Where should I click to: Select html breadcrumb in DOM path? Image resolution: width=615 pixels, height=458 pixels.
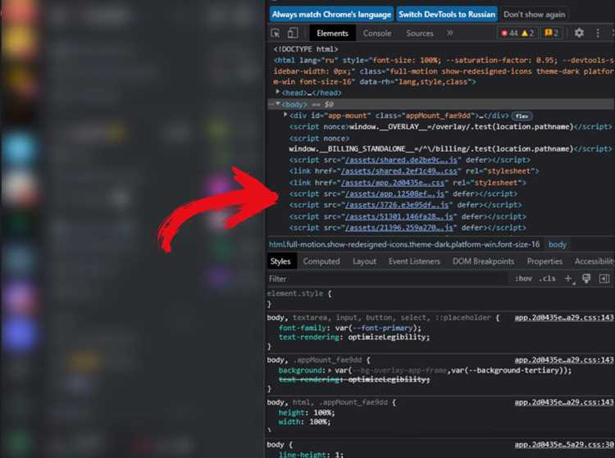click(x=404, y=244)
